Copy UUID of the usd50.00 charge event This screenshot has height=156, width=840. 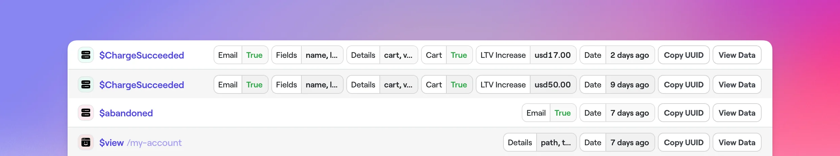click(684, 85)
